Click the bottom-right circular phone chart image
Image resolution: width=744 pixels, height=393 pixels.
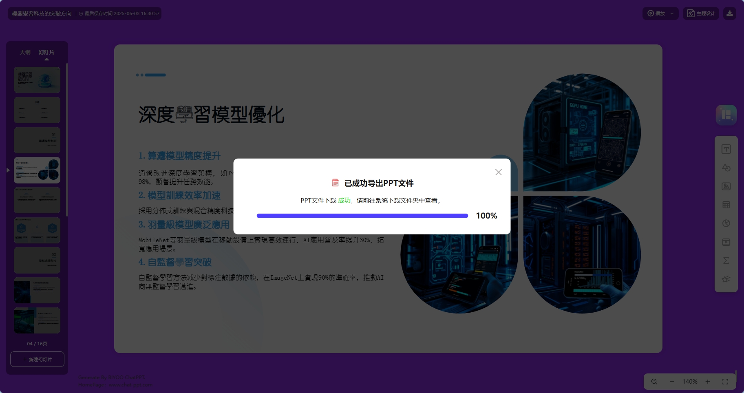(582, 255)
